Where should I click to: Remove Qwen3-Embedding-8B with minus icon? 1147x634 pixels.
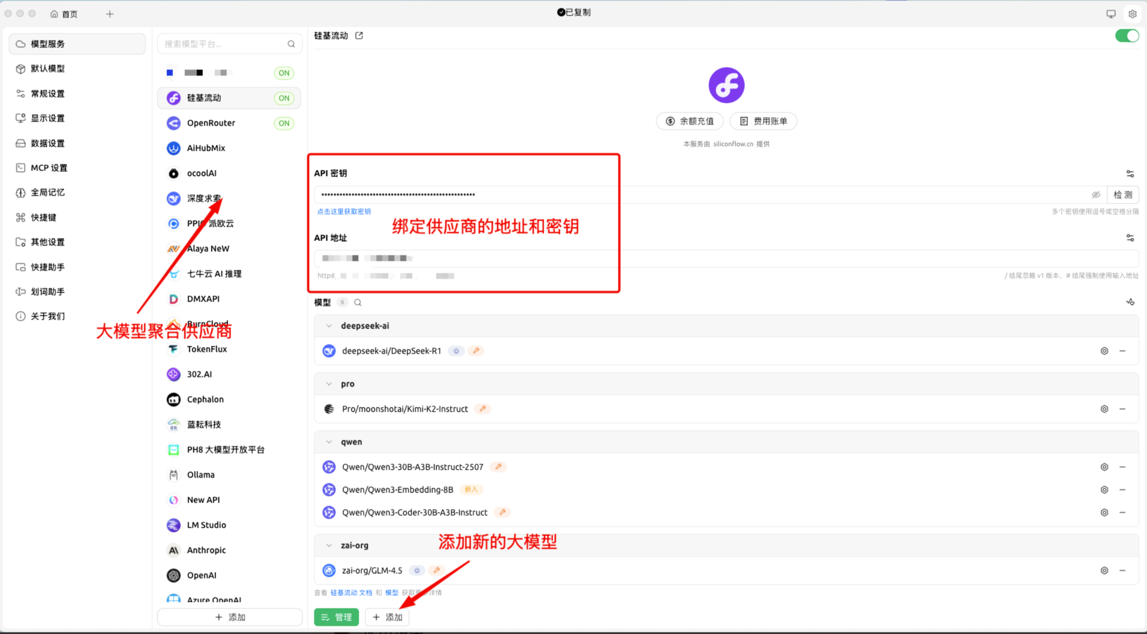pyautogui.click(x=1122, y=490)
